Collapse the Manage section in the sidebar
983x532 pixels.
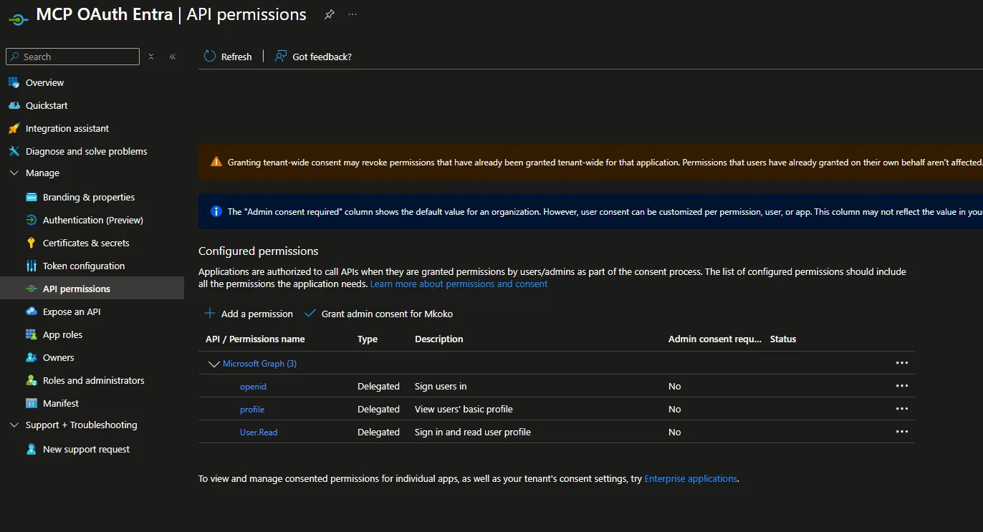[x=14, y=173]
